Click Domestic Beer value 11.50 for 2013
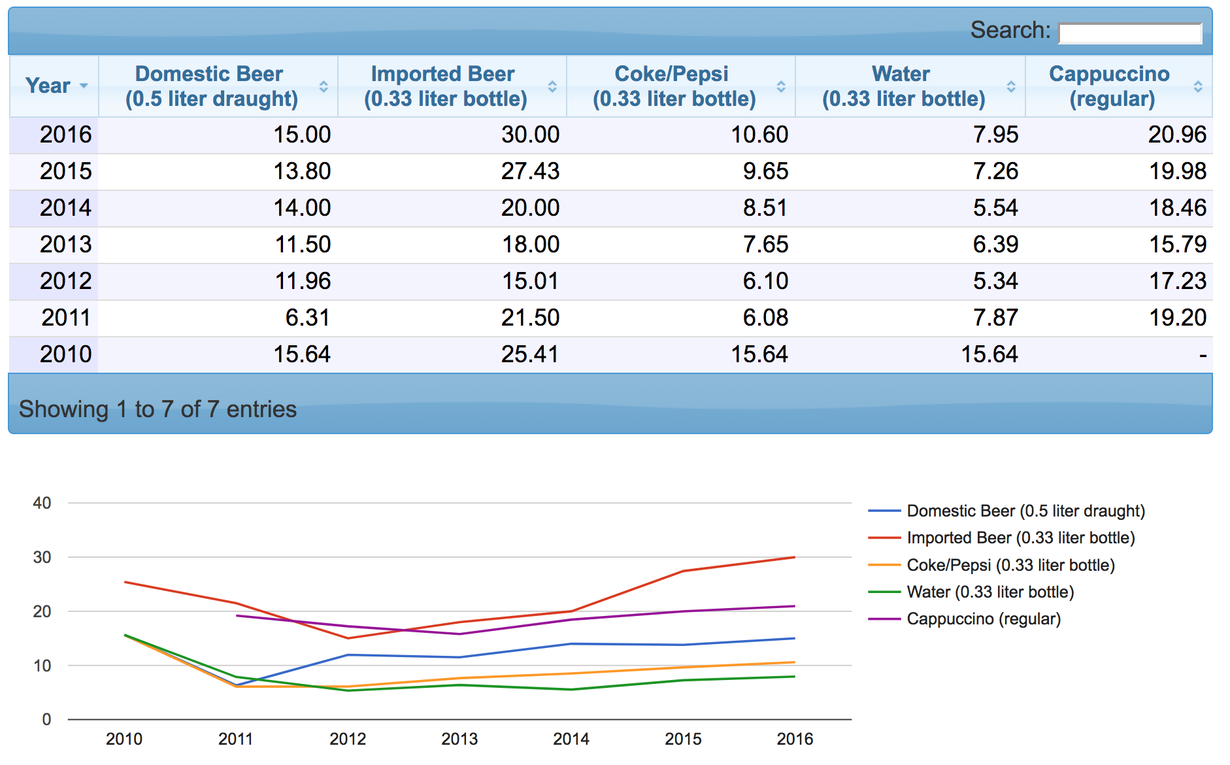Image resolution: width=1230 pixels, height=765 pixels. tap(302, 245)
